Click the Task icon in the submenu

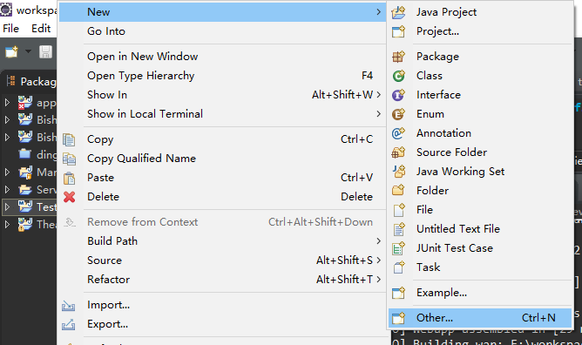coord(399,267)
